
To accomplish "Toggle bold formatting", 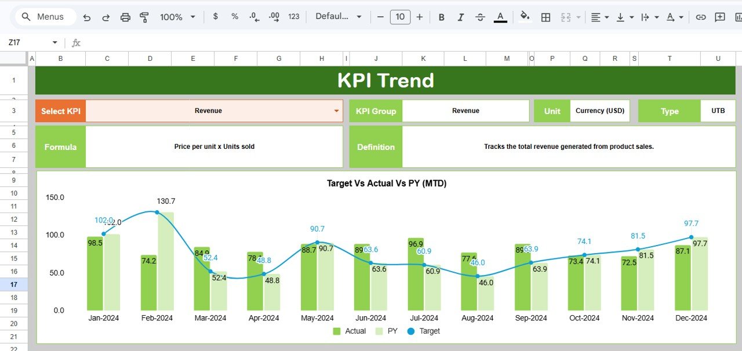I will pyautogui.click(x=441, y=17).
